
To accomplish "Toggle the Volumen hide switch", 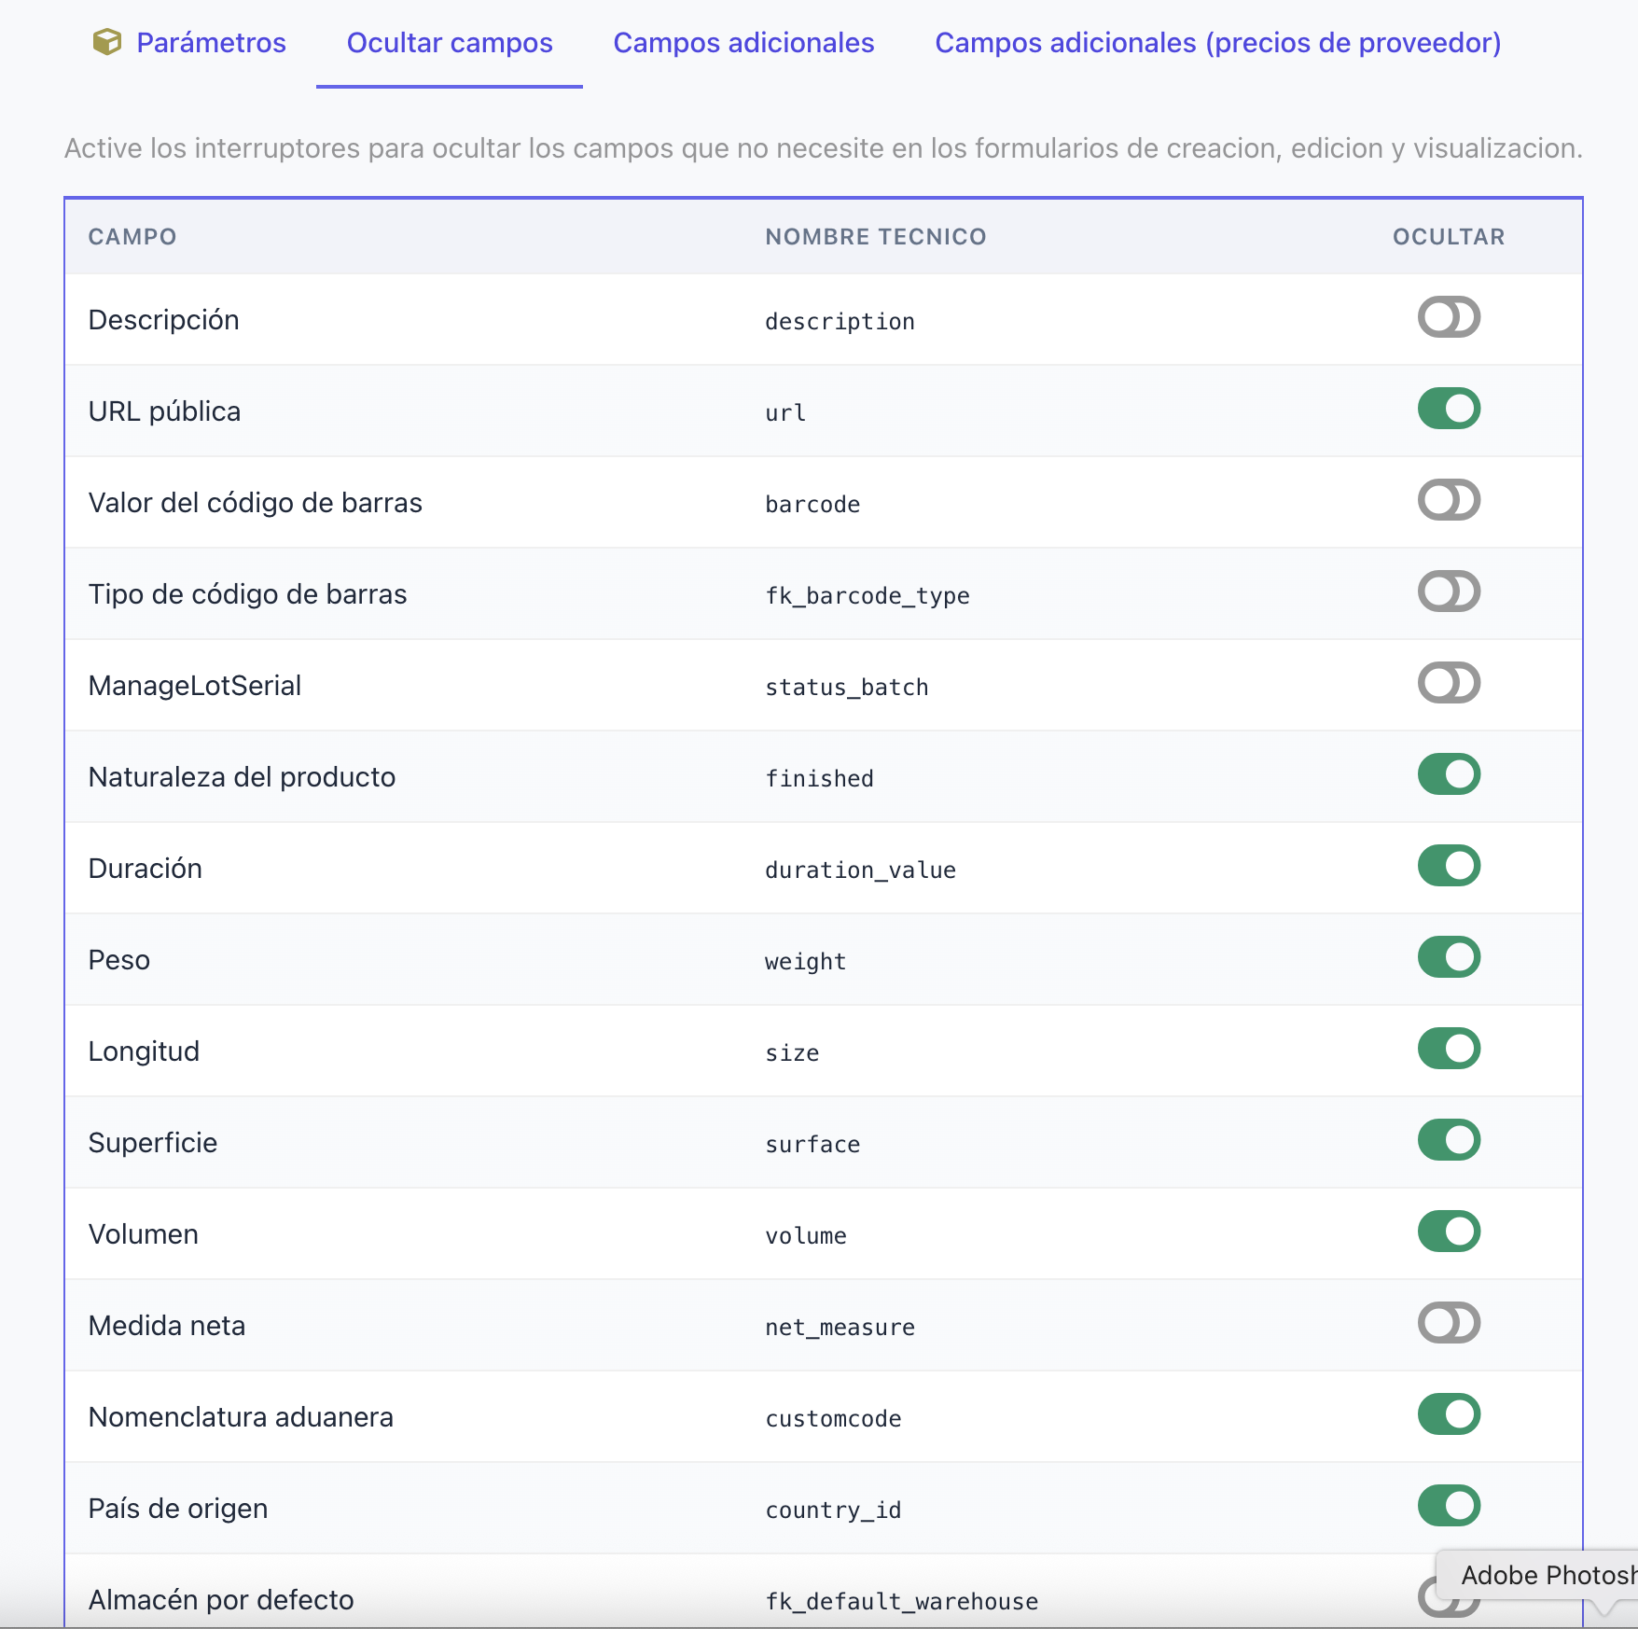I will click(x=1449, y=1232).
